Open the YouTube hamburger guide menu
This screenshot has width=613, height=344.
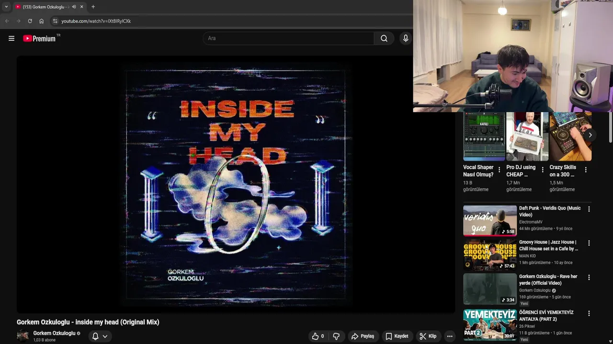pos(11,39)
